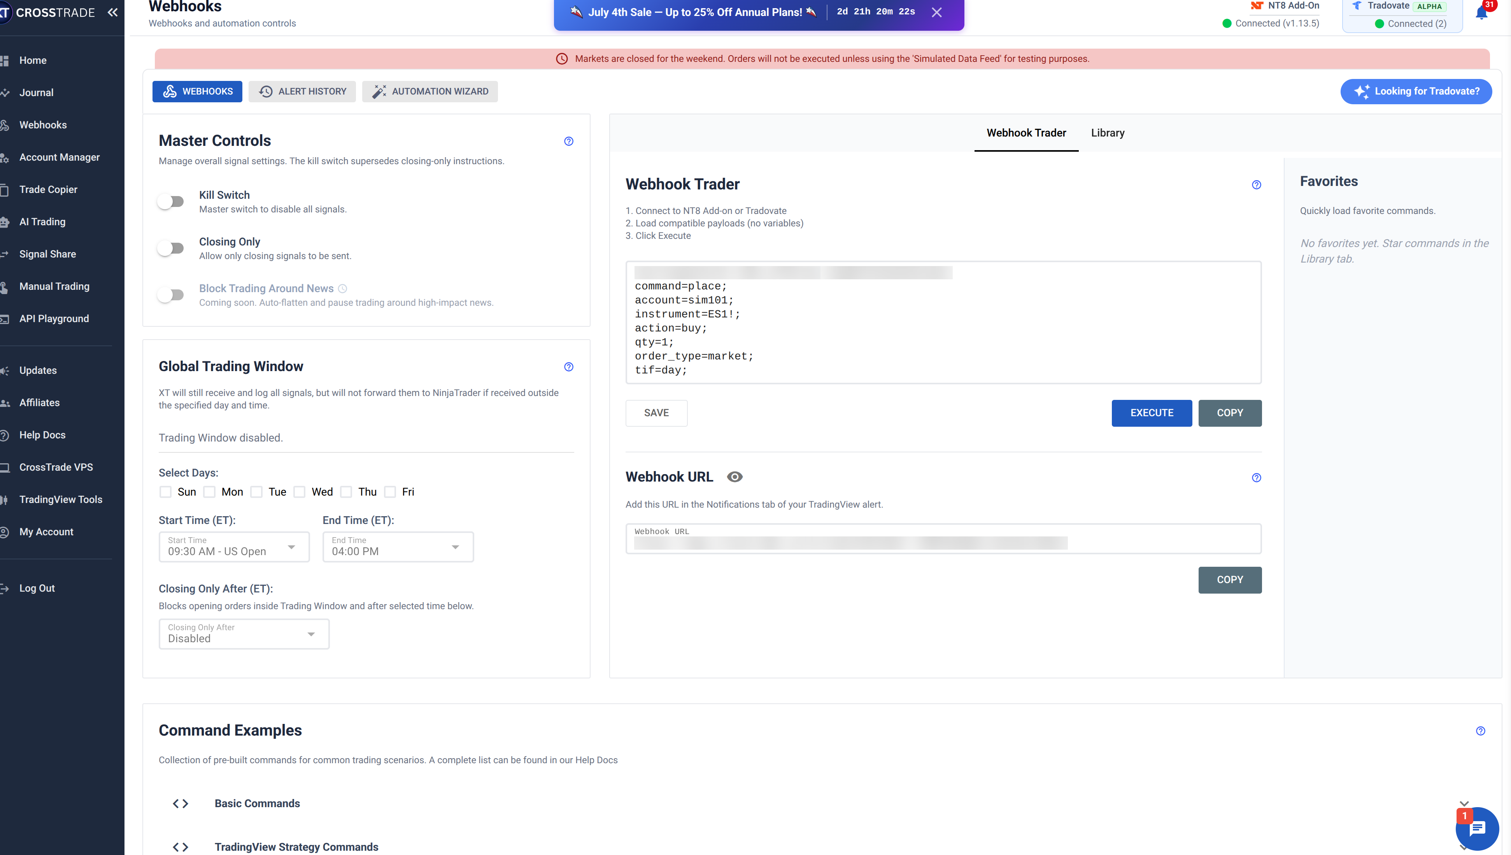Click info icon beside Block Trading Around News
1511x855 pixels.
coord(342,288)
